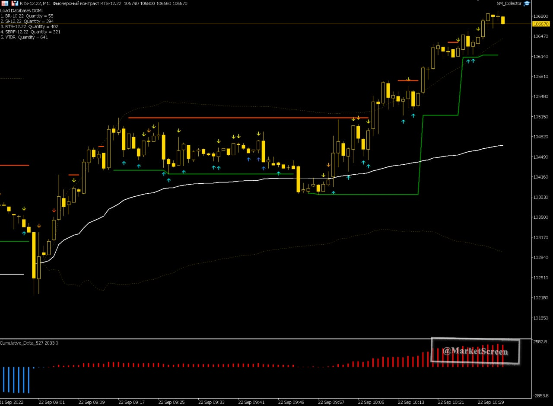Click the highlighted current price 106670 label
Viewport: 553px width, 406px height.
coord(541,24)
